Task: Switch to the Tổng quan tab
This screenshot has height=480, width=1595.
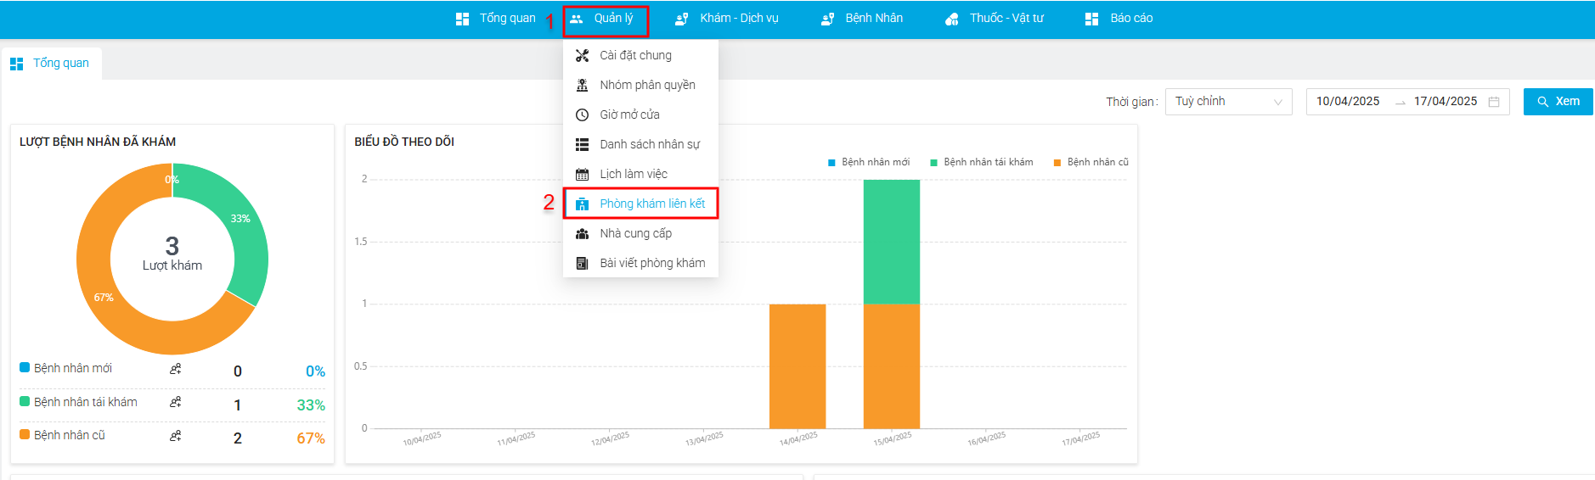Action: tap(51, 64)
